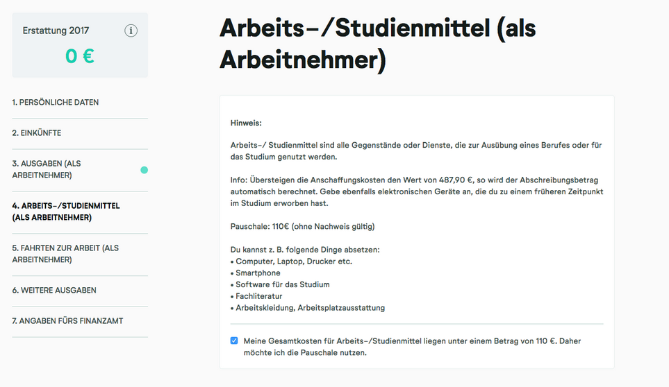Click the green status dot next to Ausgaben

click(x=144, y=170)
